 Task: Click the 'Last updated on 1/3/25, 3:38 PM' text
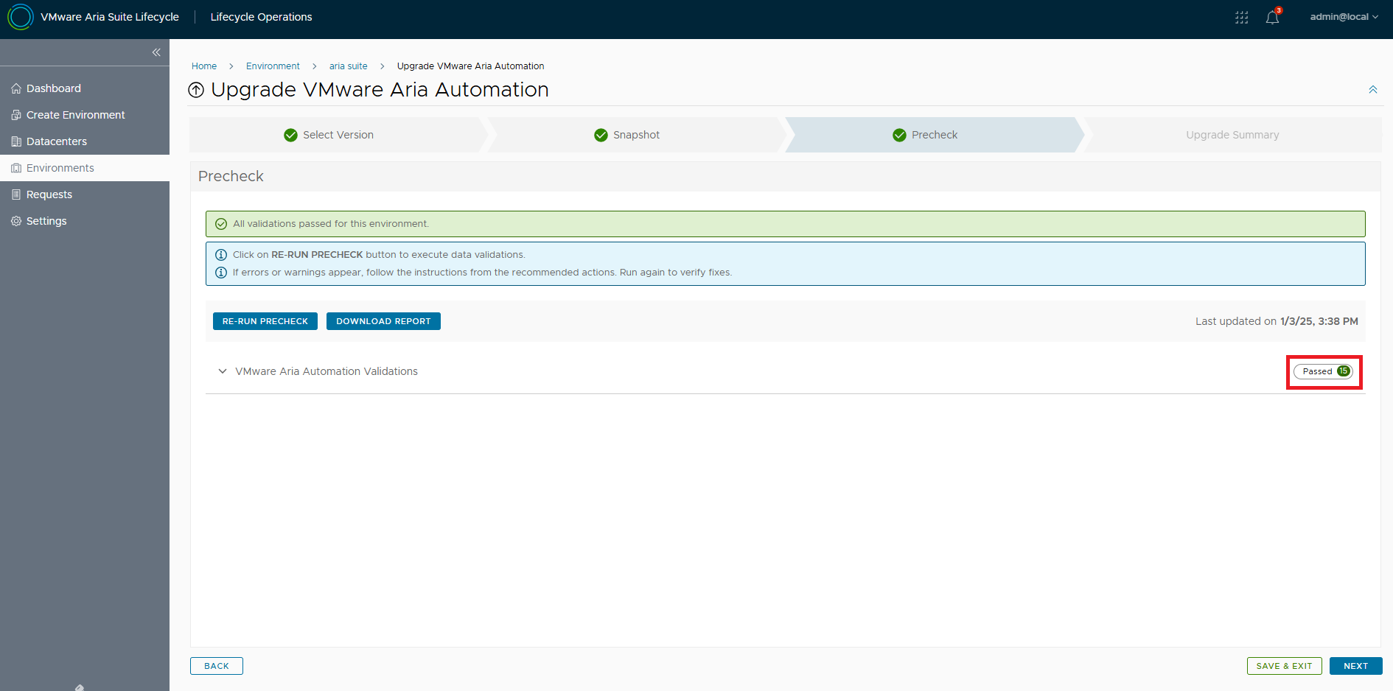point(1277,321)
